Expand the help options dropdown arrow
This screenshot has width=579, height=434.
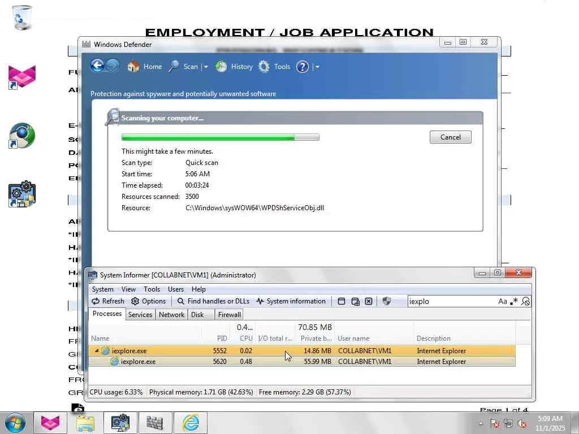coord(317,67)
